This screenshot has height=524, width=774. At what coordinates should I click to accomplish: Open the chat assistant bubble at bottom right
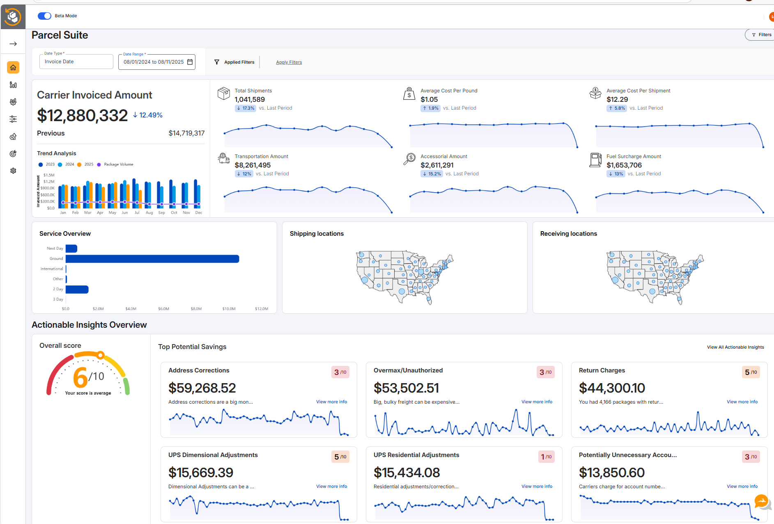(761, 502)
